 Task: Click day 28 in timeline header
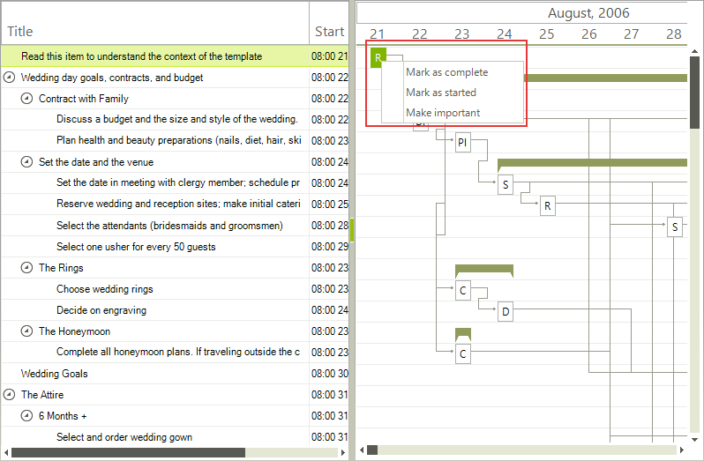click(673, 34)
